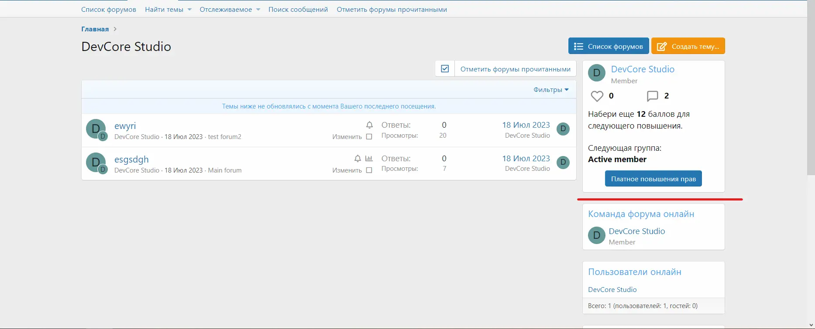Open the DevCore Studio avatar in profile card
Image resolution: width=815 pixels, height=329 pixels.
597,73
